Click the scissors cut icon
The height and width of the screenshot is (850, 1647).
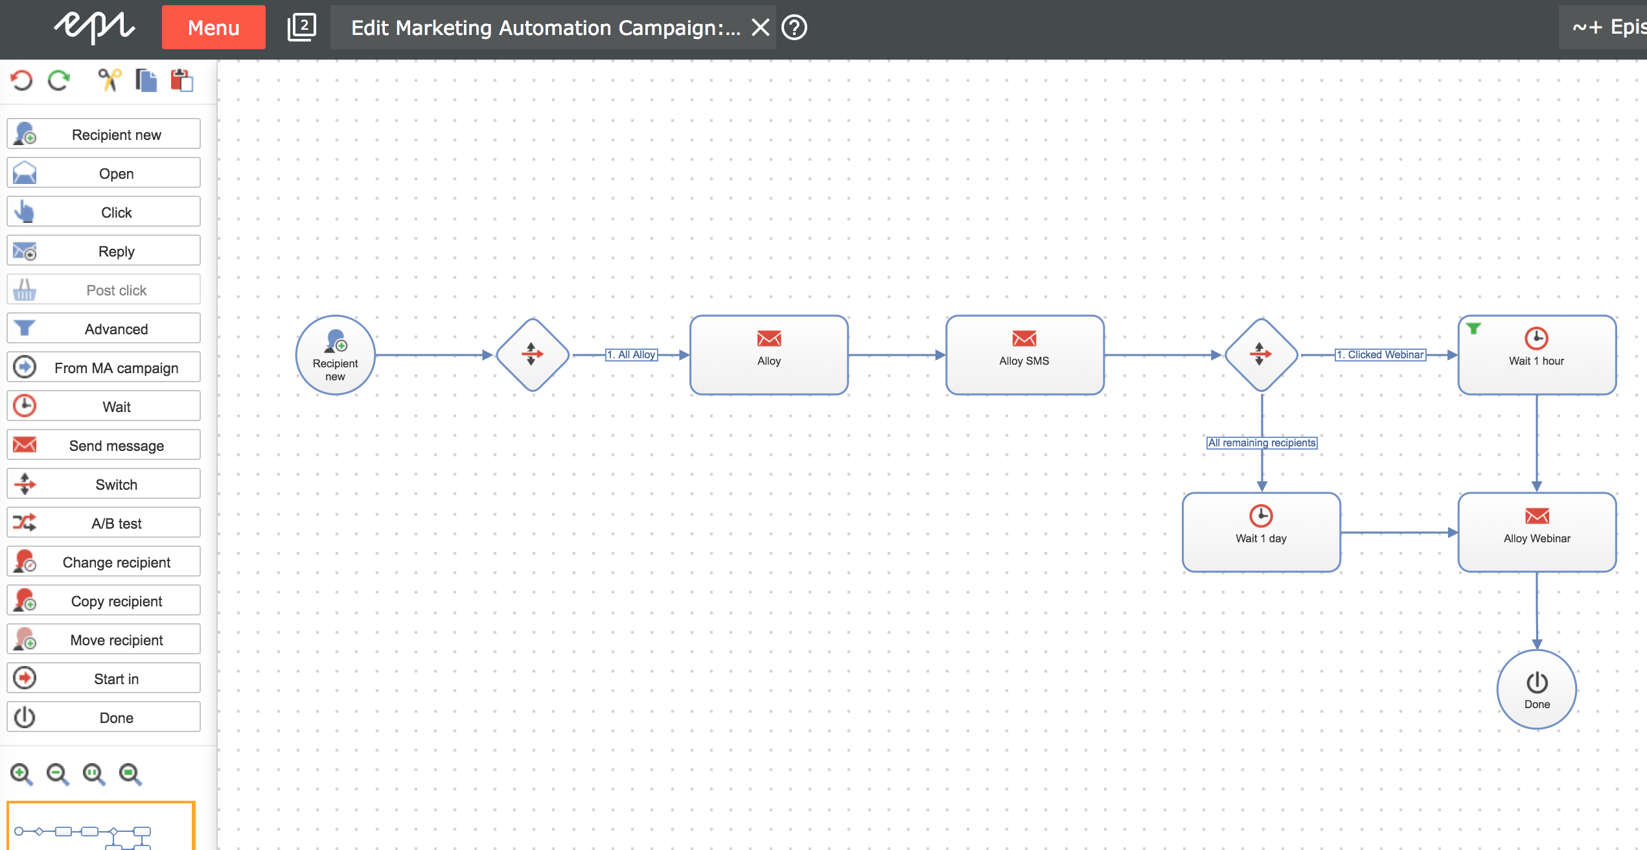point(109,80)
